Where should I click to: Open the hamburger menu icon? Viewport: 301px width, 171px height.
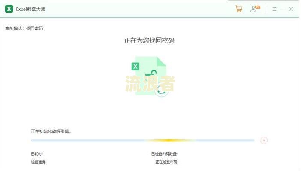point(274,9)
